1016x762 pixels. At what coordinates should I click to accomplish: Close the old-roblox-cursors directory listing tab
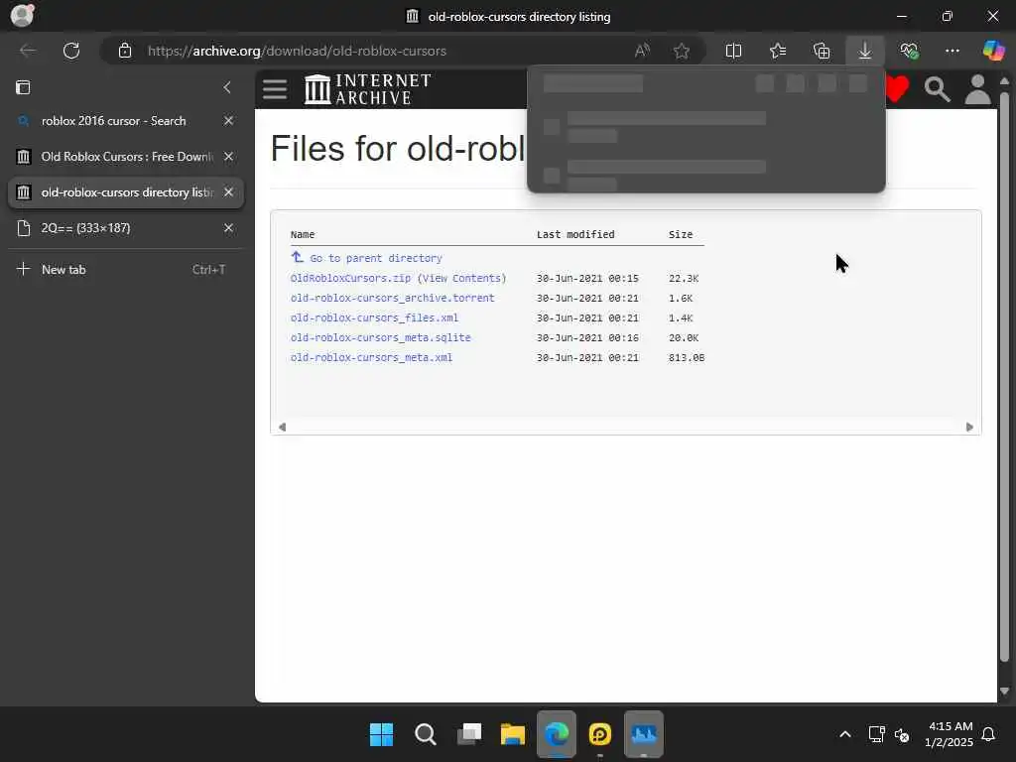click(x=228, y=192)
